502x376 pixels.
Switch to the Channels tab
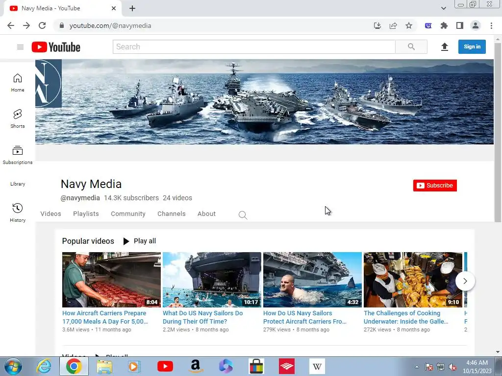click(171, 214)
